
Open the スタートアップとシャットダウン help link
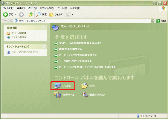coord(25,52)
